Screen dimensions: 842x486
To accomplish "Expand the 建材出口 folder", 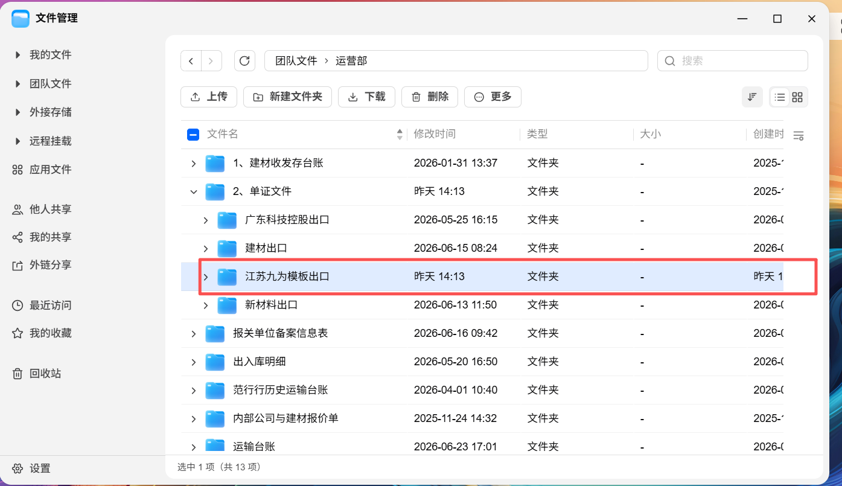I will click(205, 248).
